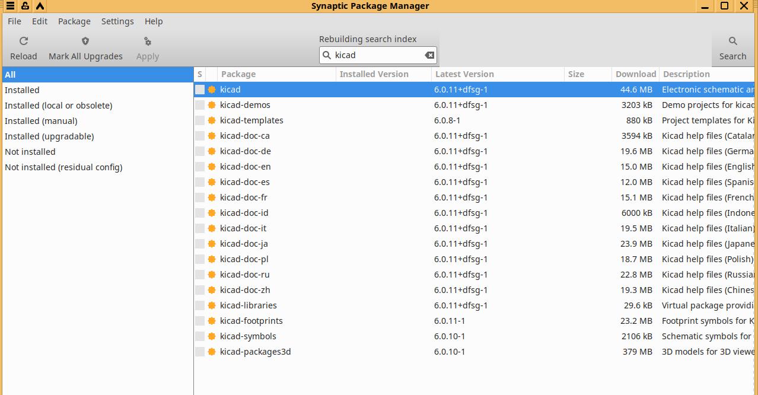Toggle the status checkbox for kicad-demos

tap(200, 105)
